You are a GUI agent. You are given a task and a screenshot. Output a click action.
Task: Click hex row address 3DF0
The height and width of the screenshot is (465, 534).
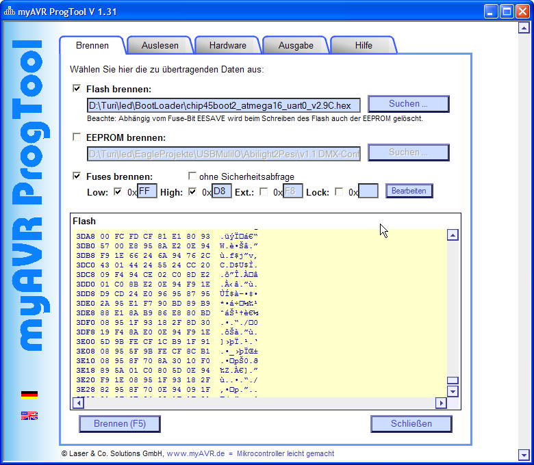(x=86, y=323)
